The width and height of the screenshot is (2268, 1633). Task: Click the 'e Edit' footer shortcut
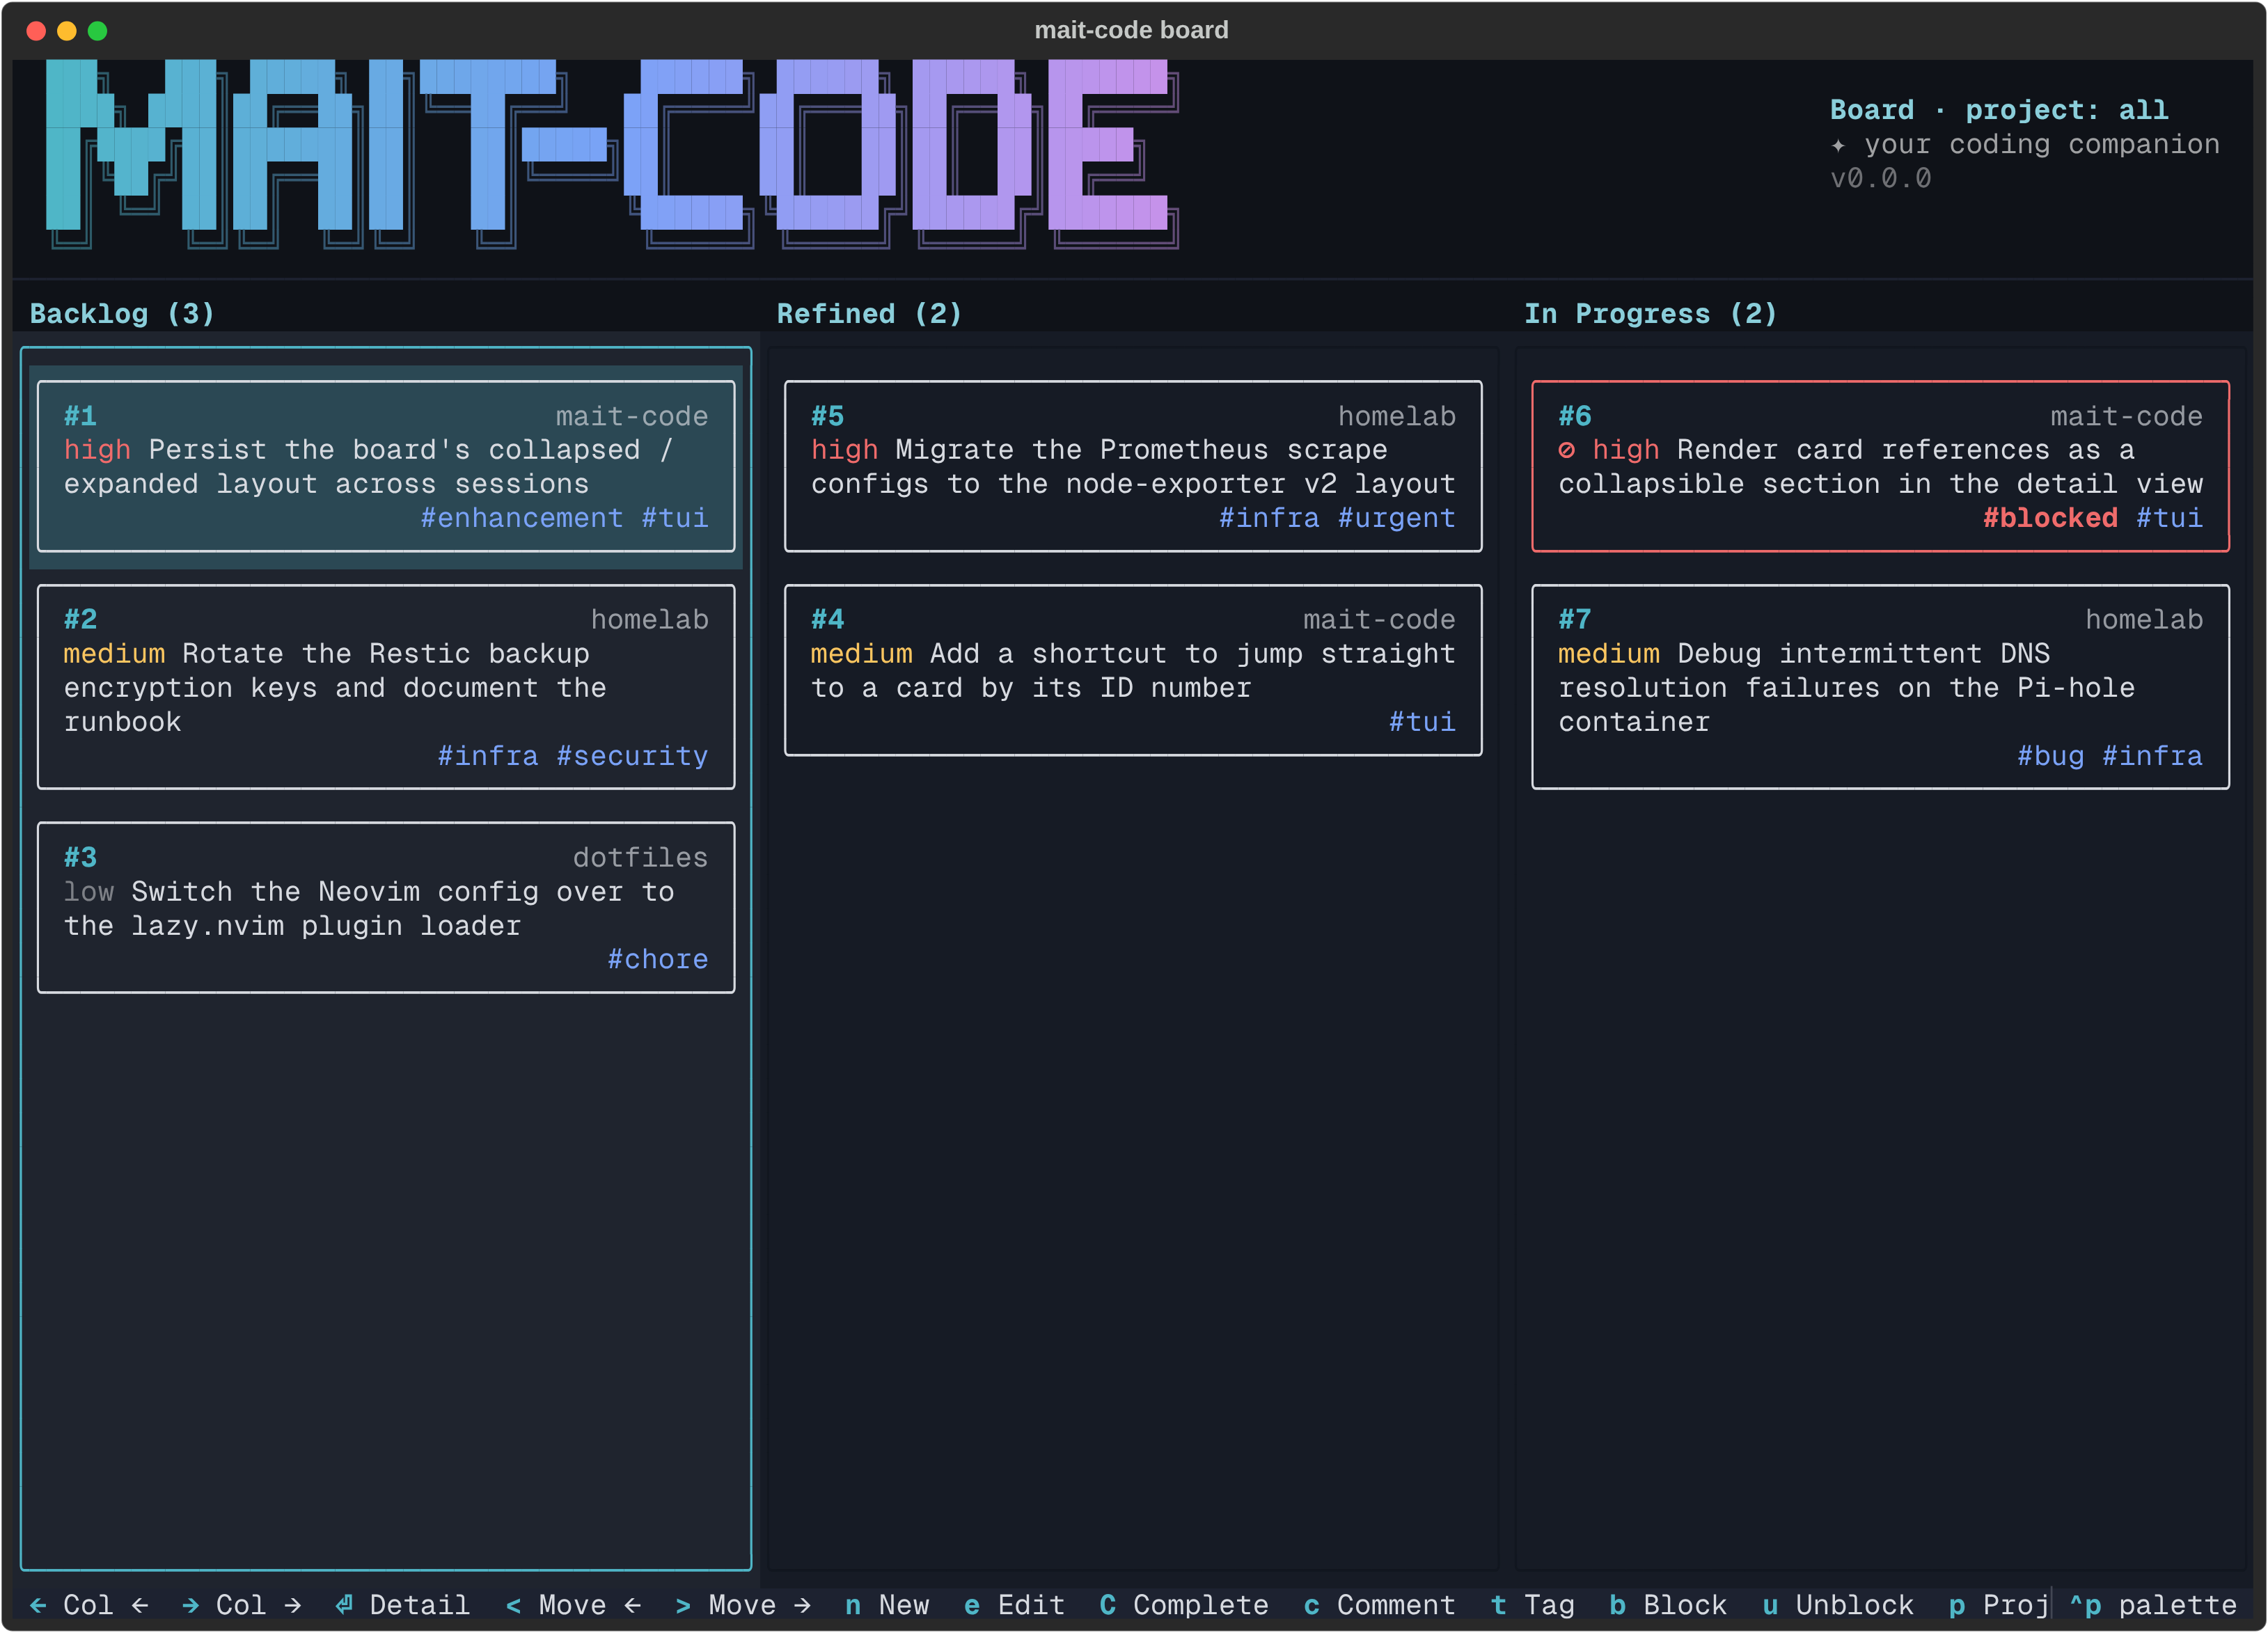[x=1014, y=1604]
